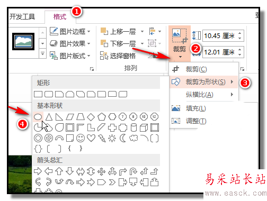Select the plain rectangle shape
Viewport: 267px width, 201px height.
pyautogui.click(x=38, y=94)
